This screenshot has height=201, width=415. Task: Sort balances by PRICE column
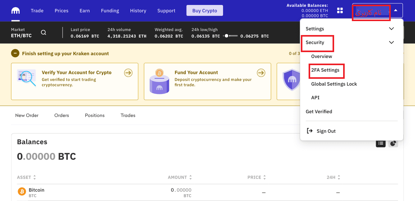257,177
